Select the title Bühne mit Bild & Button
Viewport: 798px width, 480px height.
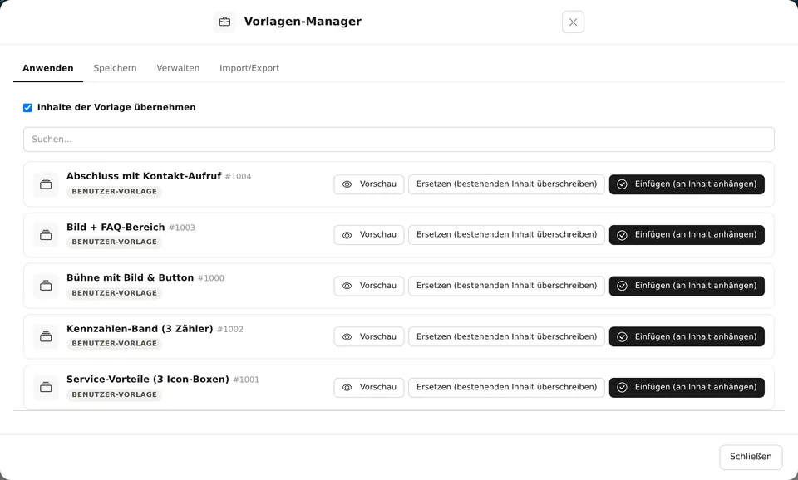[130, 277]
